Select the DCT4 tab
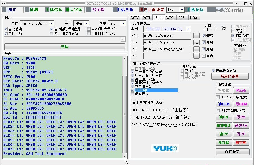Viewport: 255px width, 165px height. (159, 17)
